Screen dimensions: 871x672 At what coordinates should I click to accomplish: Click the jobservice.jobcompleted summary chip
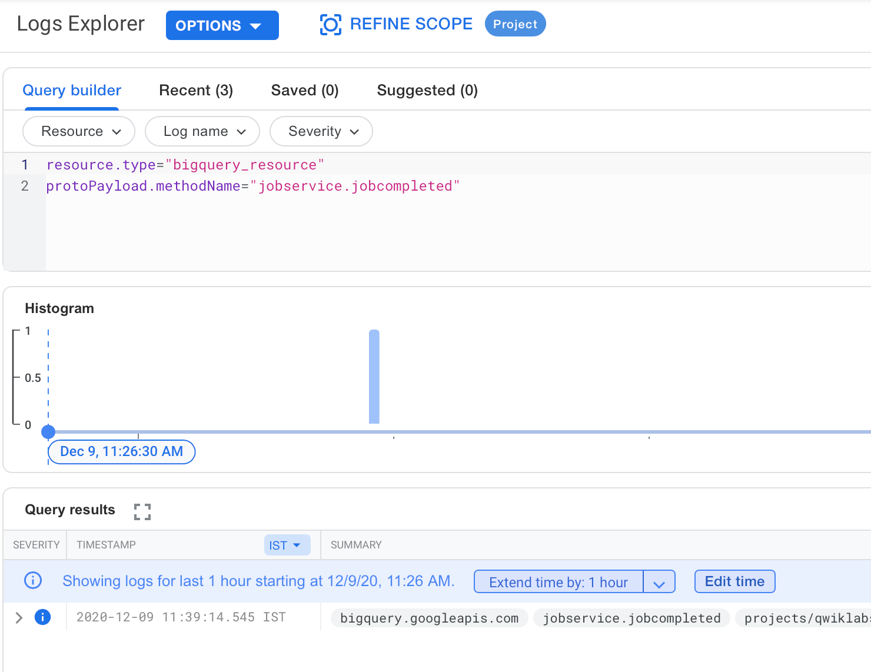pyautogui.click(x=631, y=618)
